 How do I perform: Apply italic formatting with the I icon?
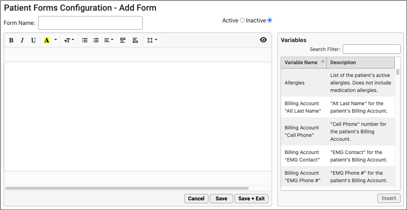coord(22,40)
